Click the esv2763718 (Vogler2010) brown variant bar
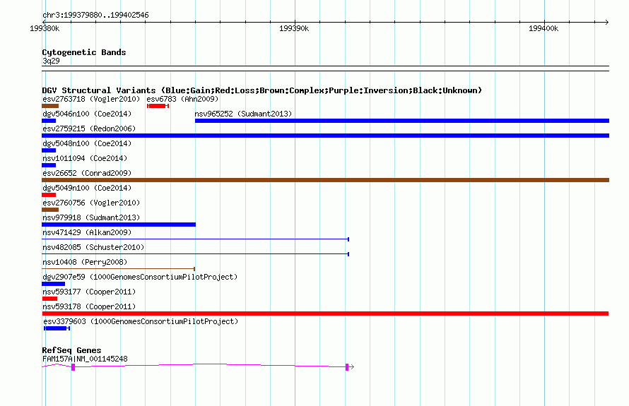Viewport: 629px width, 406px height. [x=50, y=106]
